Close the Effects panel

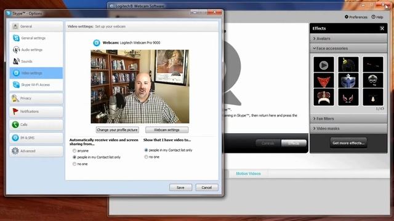tap(382, 28)
